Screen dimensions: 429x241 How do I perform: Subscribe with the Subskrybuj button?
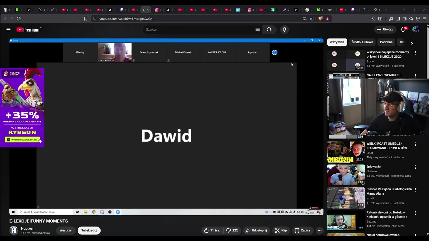click(89, 230)
